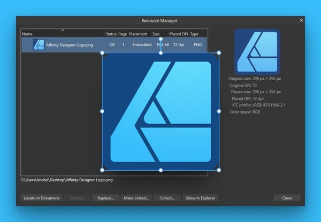The width and height of the screenshot is (321, 222).
Task: Click the file path C:\Users\Andrei\Desktop text
Action: pos(66,180)
